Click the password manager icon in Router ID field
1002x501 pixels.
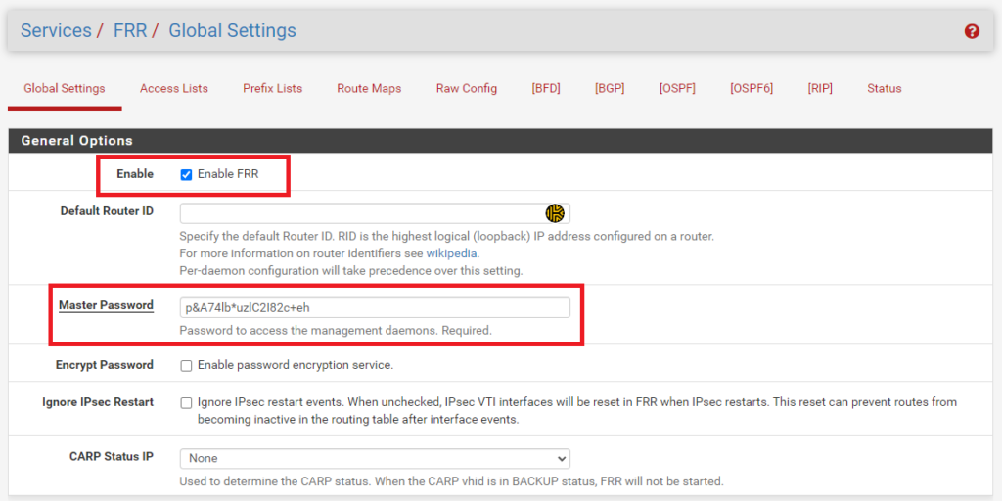(555, 213)
